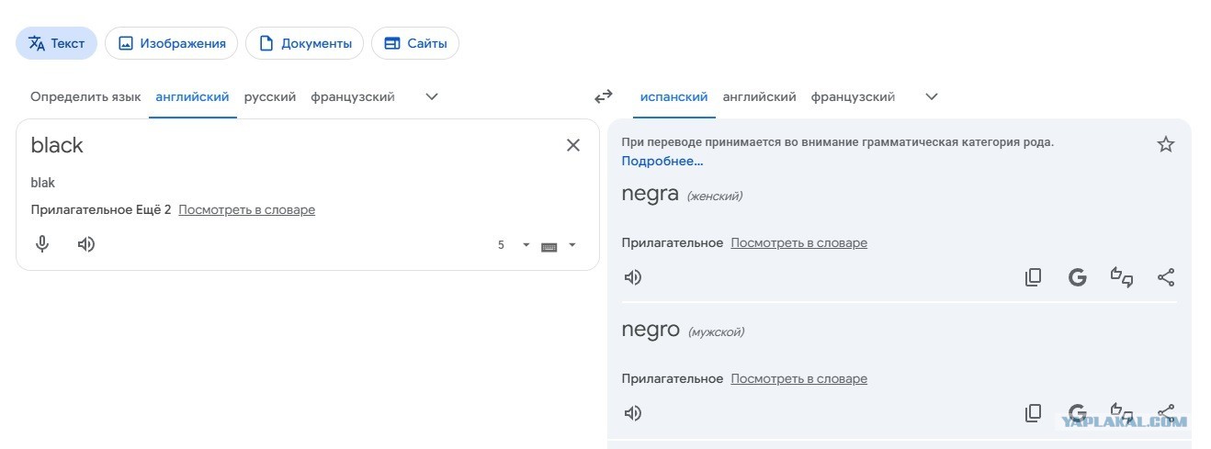Search negro with Google icon
The height and width of the screenshot is (449, 1211).
point(1078,413)
